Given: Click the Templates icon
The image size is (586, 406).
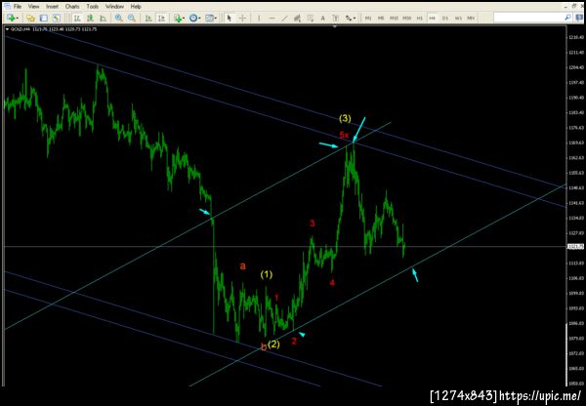Looking at the screenshot, I should coord(209,18).
